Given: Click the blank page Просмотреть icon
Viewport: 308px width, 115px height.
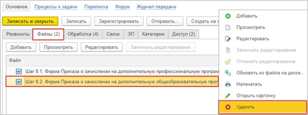Looking at the screenshot, I should coord(228,27).
